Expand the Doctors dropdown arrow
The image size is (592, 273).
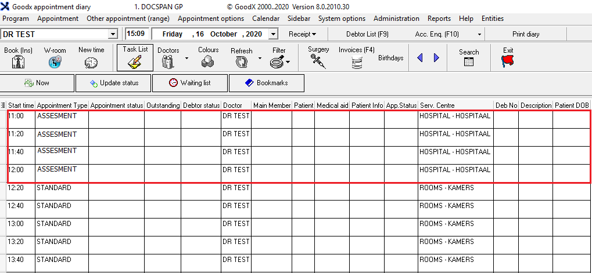coord(186,59)
